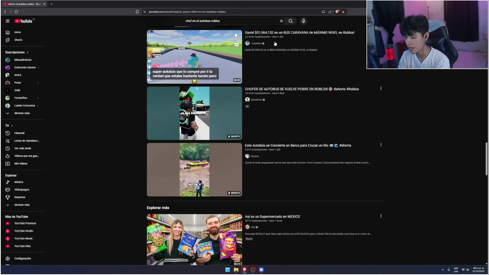The image size is (489, 275).
Task: Select the chef en el autobus browser tab
Action: (24, 4)
